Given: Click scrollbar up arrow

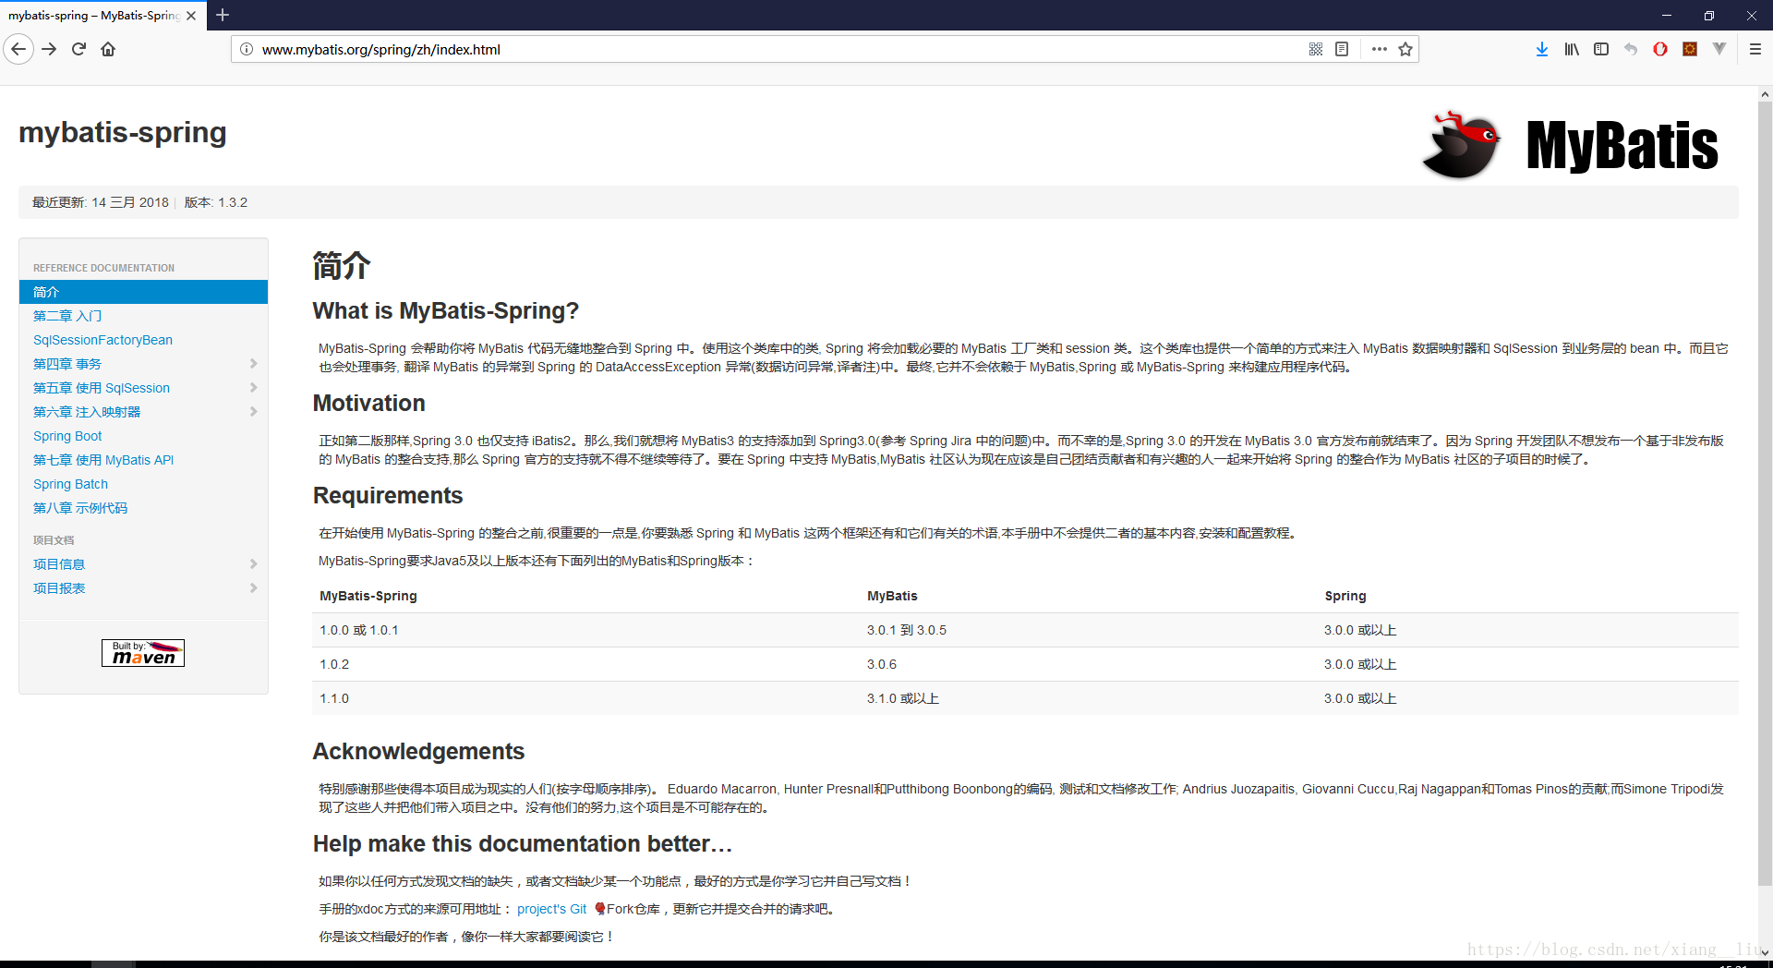Looking at the screenshot, I should [1765, 94].
